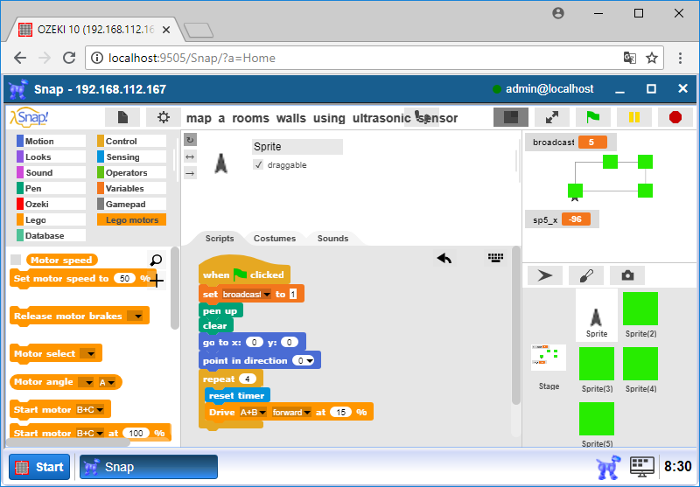Open the broadcast variable dropdown in set block

[267, 295]
